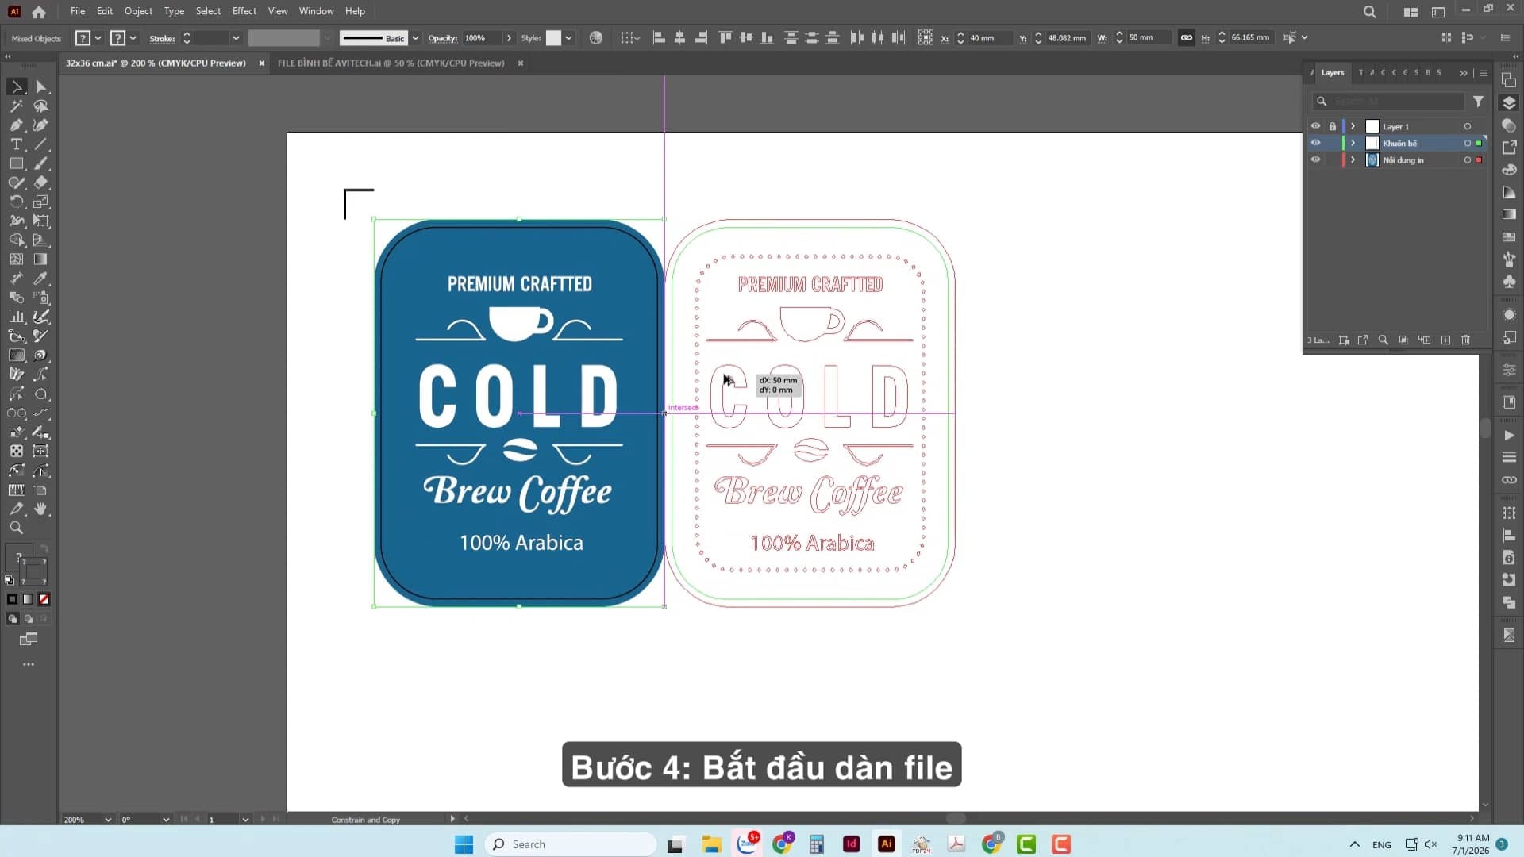This screenshot has height=857, width=1524.
Task: Toggle target circle for Khuôn bế layer
Action: 1468,143
